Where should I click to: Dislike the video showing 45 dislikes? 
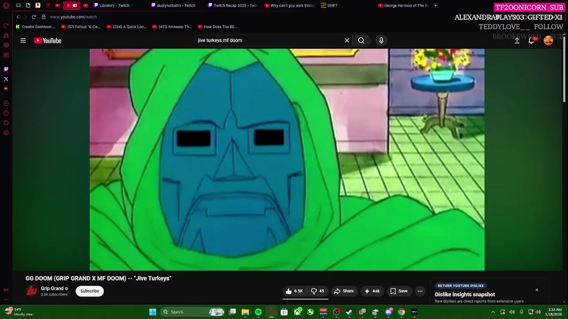pyautogui.click(x=317, y=291)
